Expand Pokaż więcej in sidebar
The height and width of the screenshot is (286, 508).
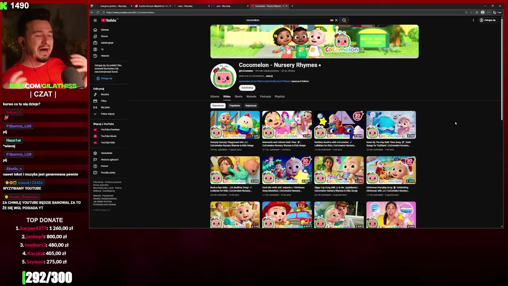click(107, 114)
